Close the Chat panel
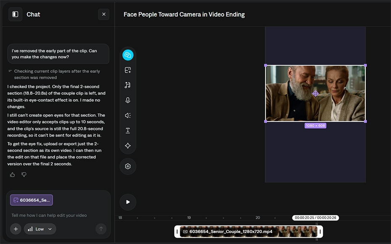 pos(104,14)
